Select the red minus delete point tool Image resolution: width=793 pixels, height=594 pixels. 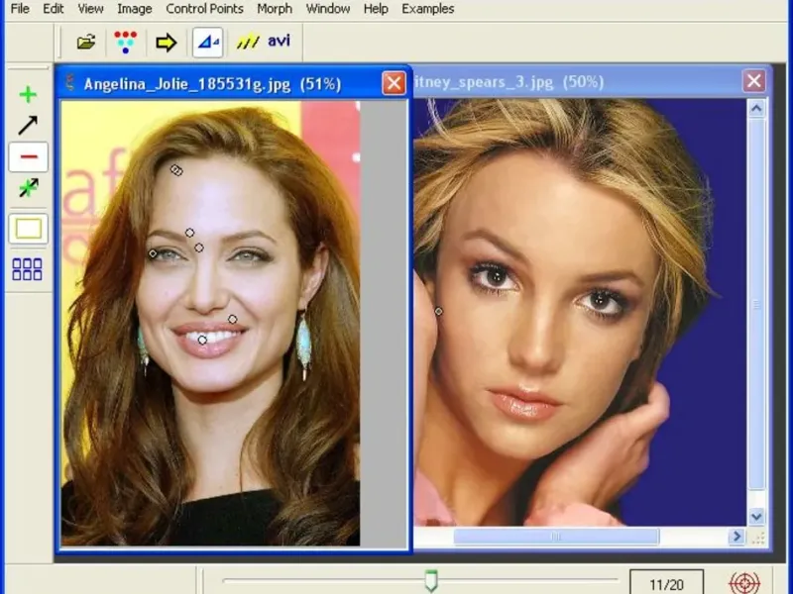point(29,156)
